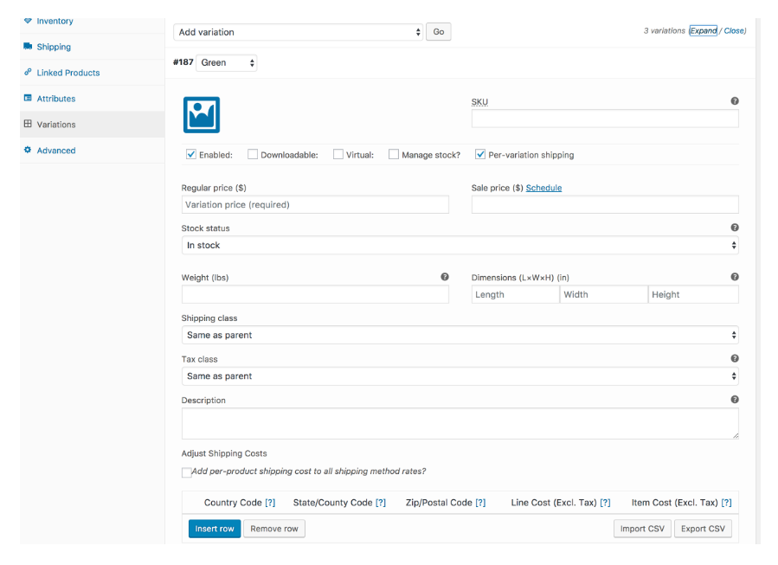The width and height of the screenshot is (778, 565).
Task: Click the Tax class help icon
Action: [x=735, y=358]
